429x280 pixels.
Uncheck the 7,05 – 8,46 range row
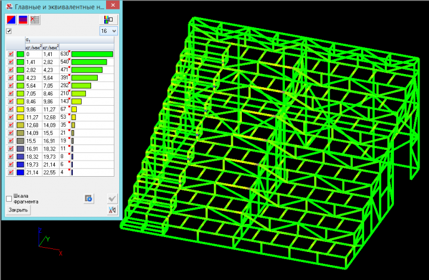coord(11,94)
